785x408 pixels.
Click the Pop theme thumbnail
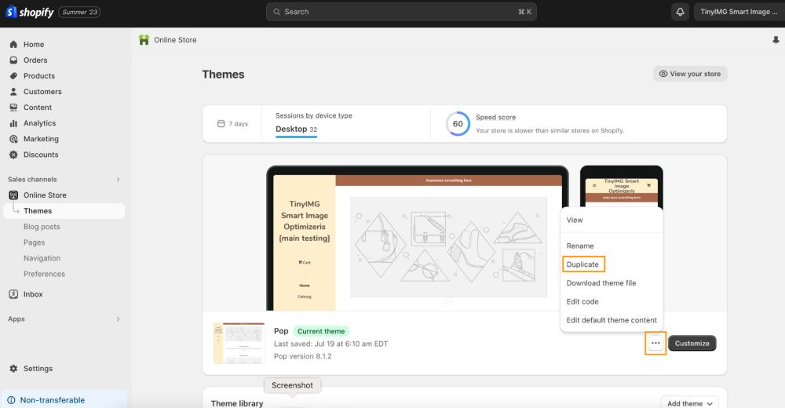pyautogui.click(x=239, y=343)
